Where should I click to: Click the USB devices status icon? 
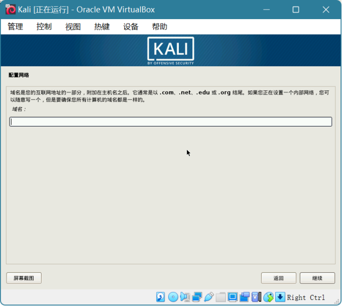(x=209, y=297)
